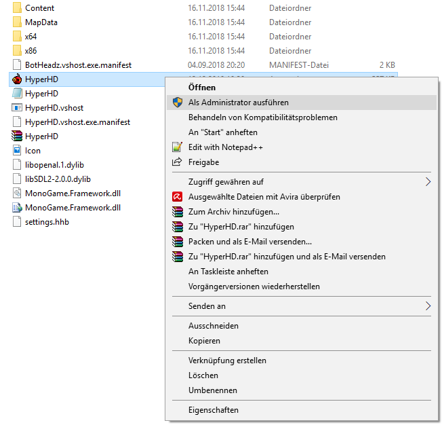Click the libSDL2-2.0.0.dylib file icon
This screenshot has height=425, width=442.
[x=17, y=179]
